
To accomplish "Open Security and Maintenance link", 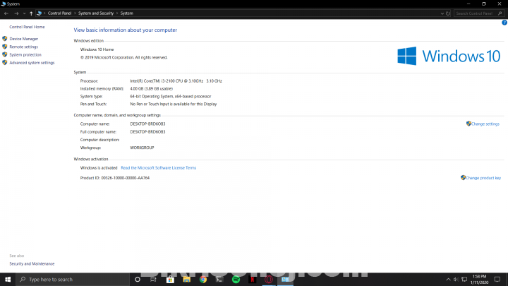I will click(x=32, y=263).
